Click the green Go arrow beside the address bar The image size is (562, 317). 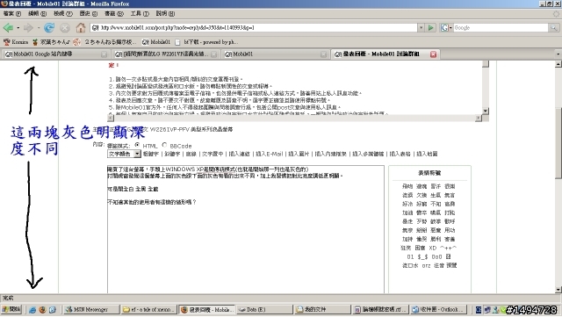(431, 27)
